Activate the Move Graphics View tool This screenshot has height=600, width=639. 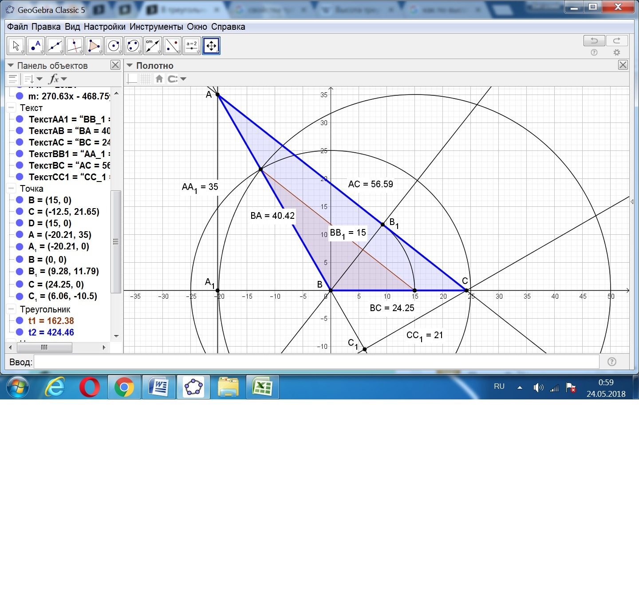(211, 46)
